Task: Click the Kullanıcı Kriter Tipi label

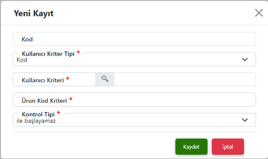Action: (48, 54)
